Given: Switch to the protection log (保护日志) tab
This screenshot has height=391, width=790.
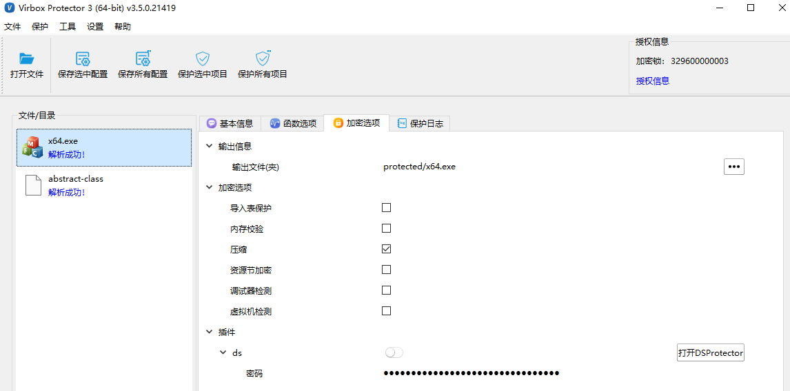Looking at the screenshot, I should coord(421,124).
